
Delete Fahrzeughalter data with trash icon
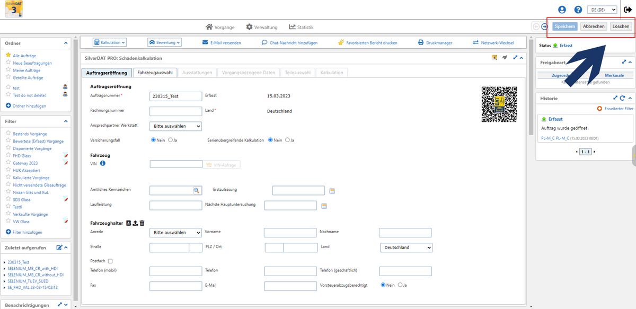click(142, 223)
